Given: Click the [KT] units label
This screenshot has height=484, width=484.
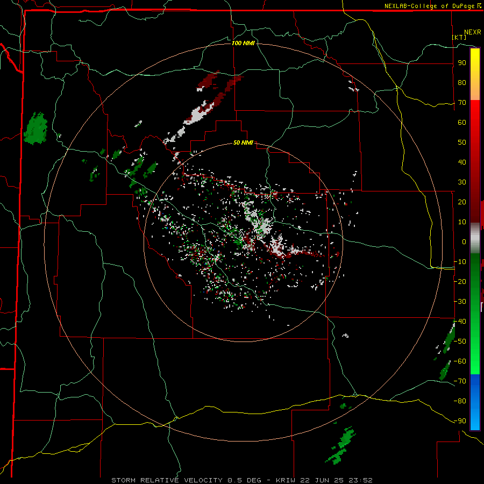Looking at the screenshot, I should coord(459,37).
